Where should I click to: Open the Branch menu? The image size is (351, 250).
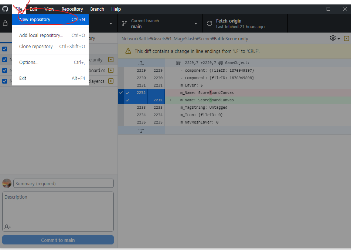(97, 9)
